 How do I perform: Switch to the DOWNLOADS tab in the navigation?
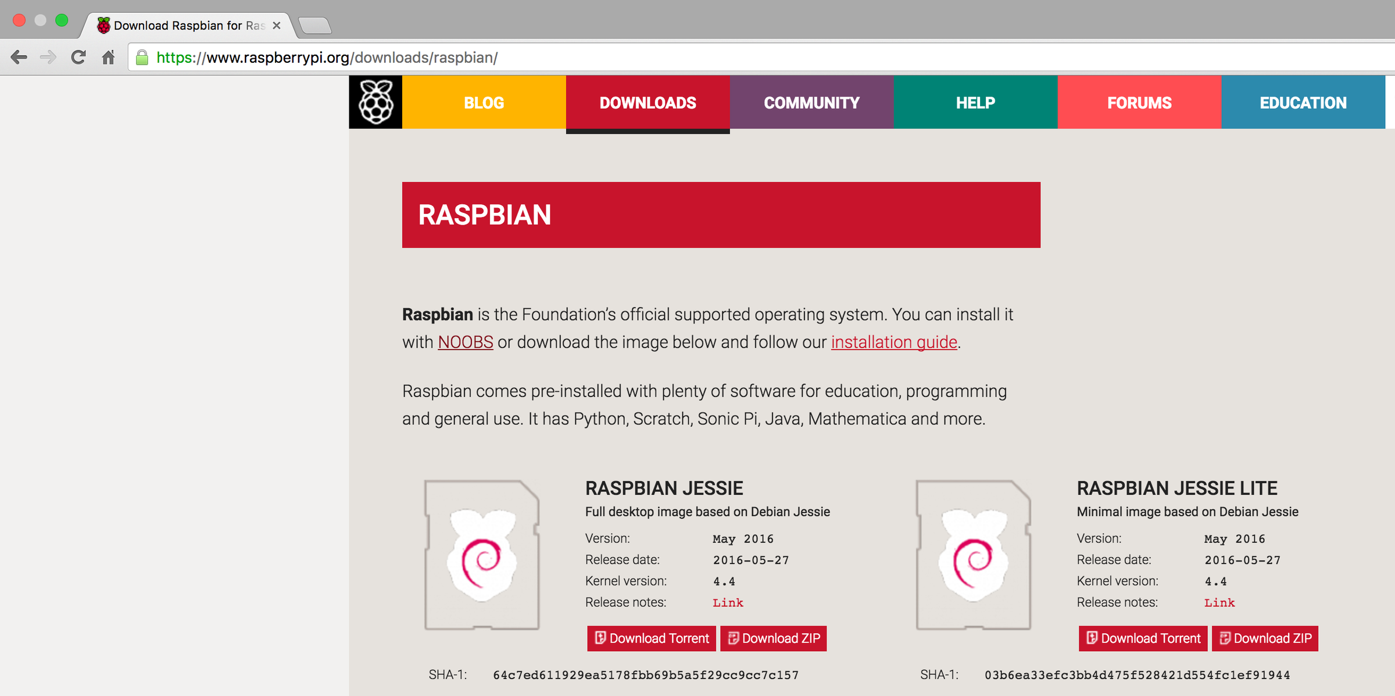pos(647,102)
